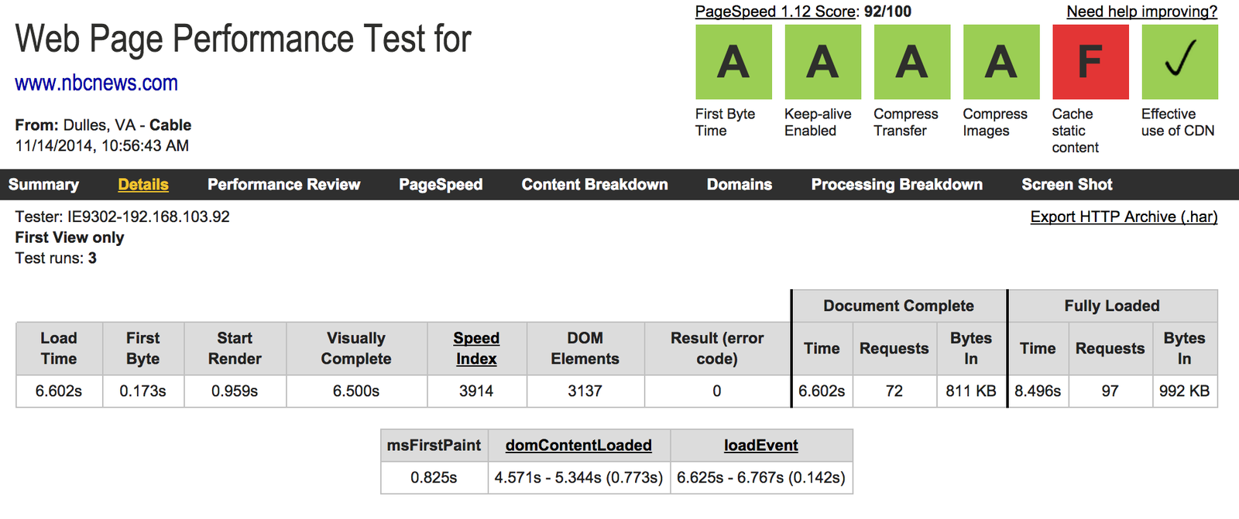1239x519 pixels.
Task: Click the Fully Loaded Time value 8.496s
Action: (x=1038, y=391)
